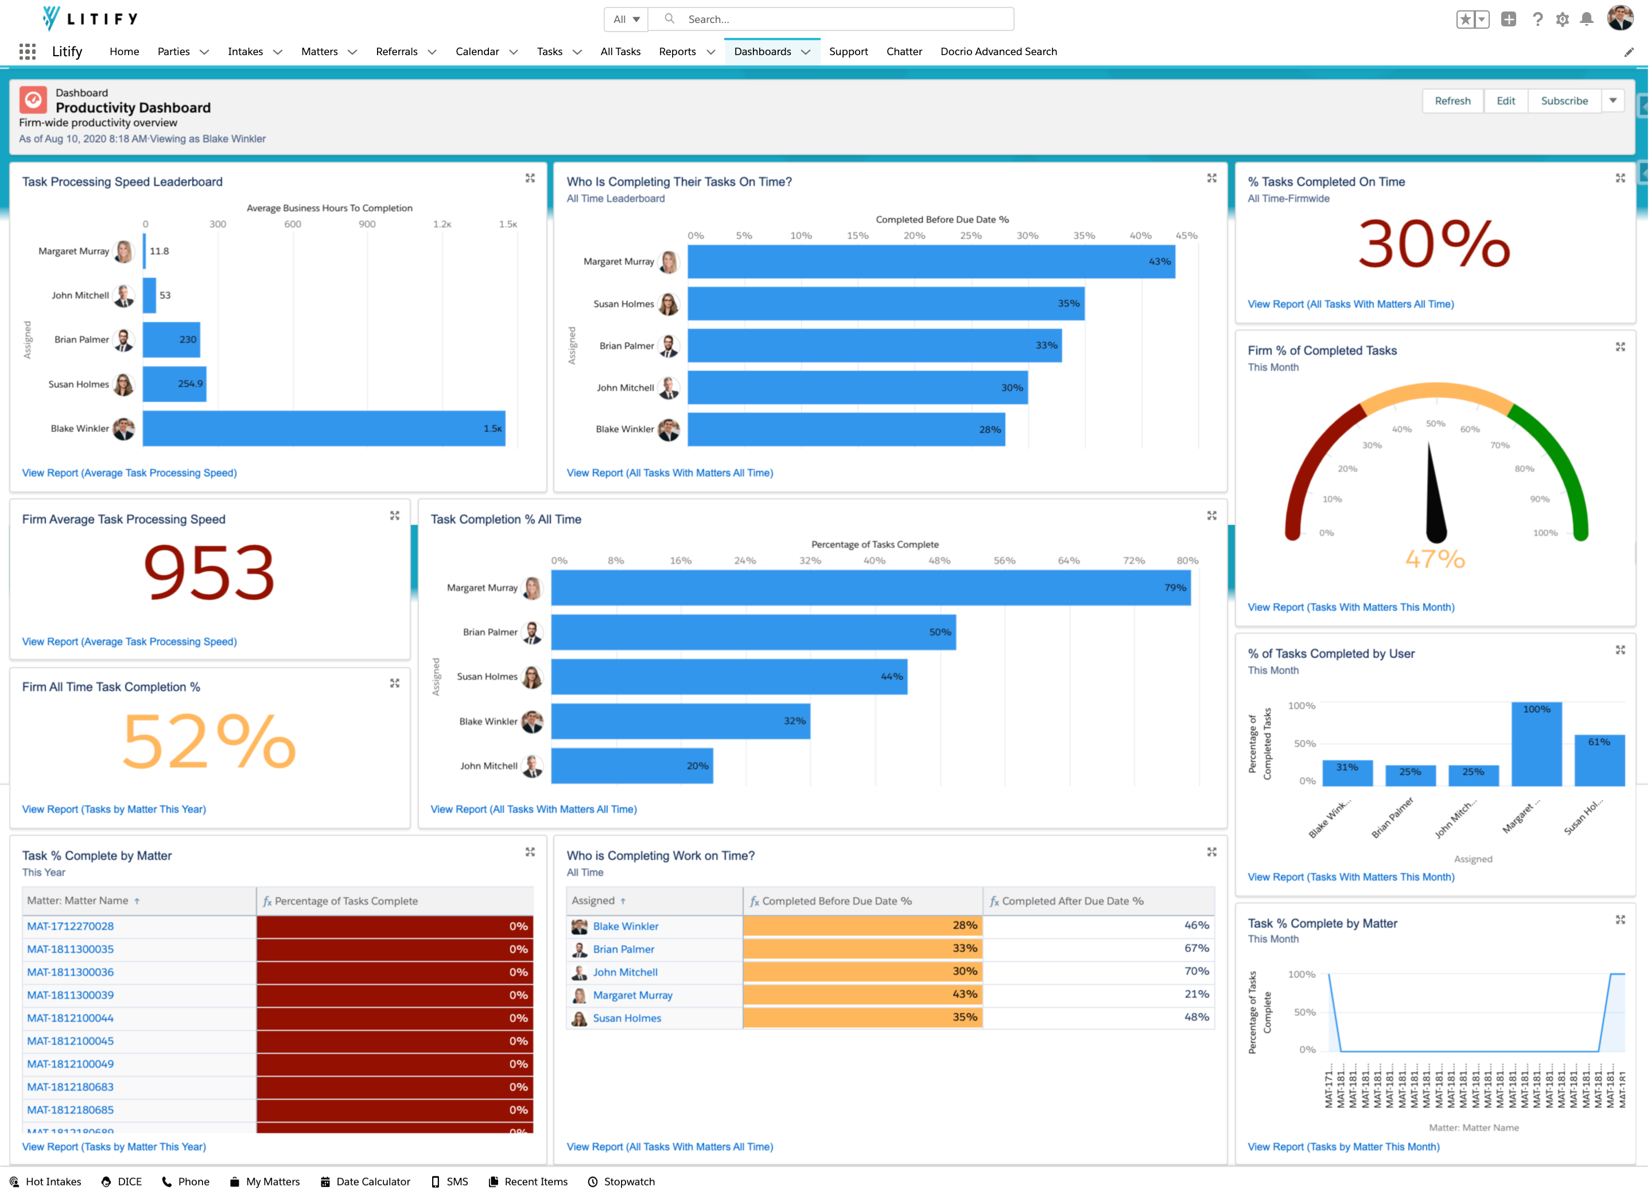
Task: Click the pencil icon to edit navigation
Action: [1629, 52]
